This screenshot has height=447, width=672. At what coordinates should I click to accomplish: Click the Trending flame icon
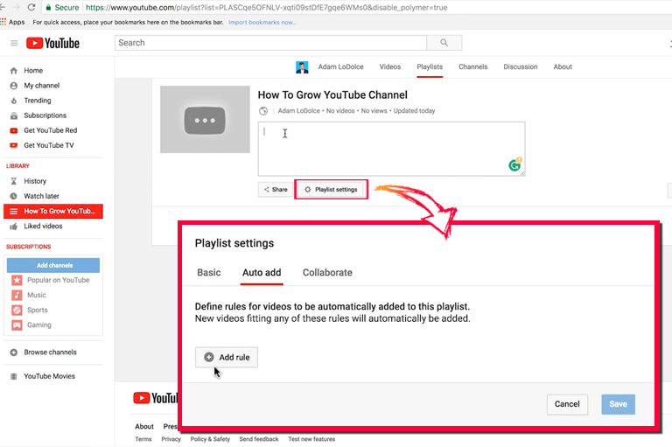[14, 101]
